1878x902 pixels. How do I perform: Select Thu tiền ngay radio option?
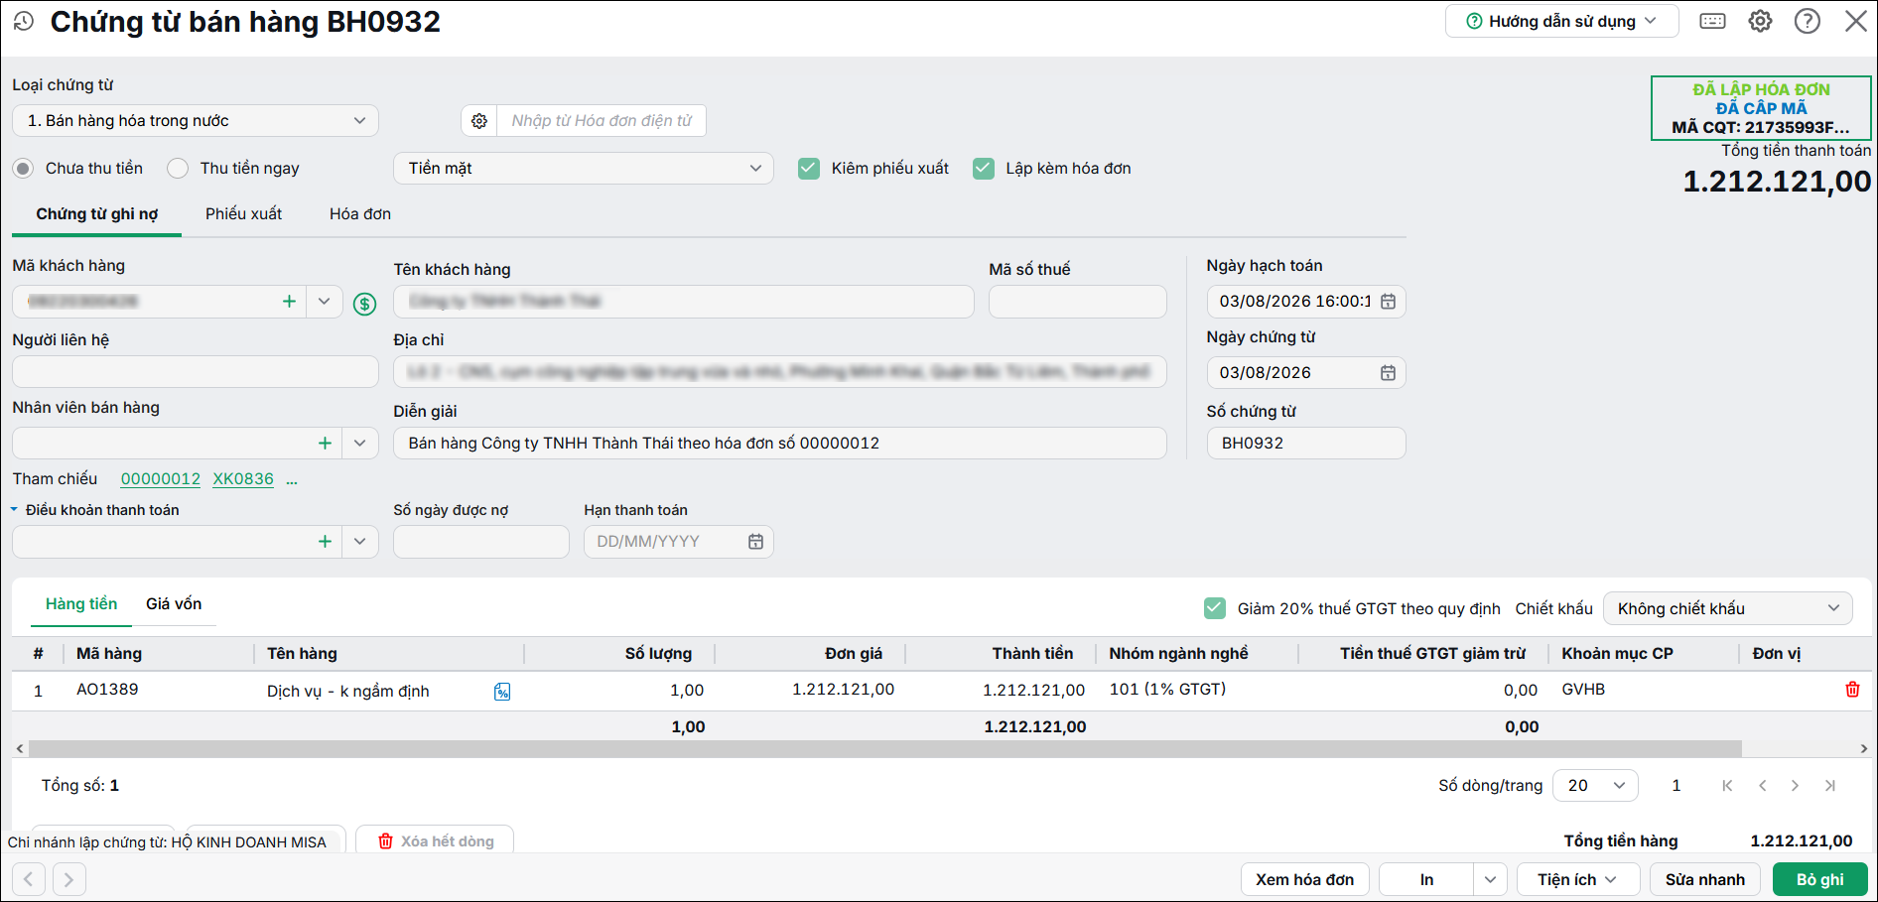click(x=178, y=169)
